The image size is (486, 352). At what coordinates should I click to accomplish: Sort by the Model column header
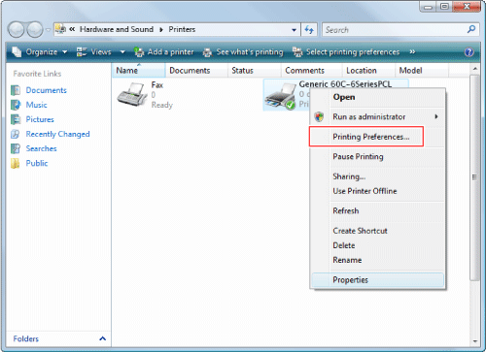pyautogui.click(x=422, y=71)
